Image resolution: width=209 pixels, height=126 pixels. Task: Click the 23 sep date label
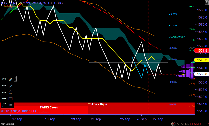(x=76, y=119)
